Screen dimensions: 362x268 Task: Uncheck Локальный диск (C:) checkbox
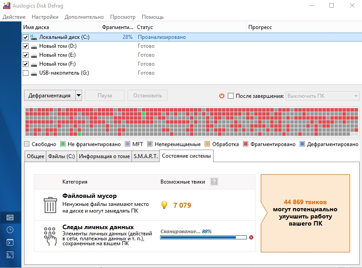tap(25, 37)
